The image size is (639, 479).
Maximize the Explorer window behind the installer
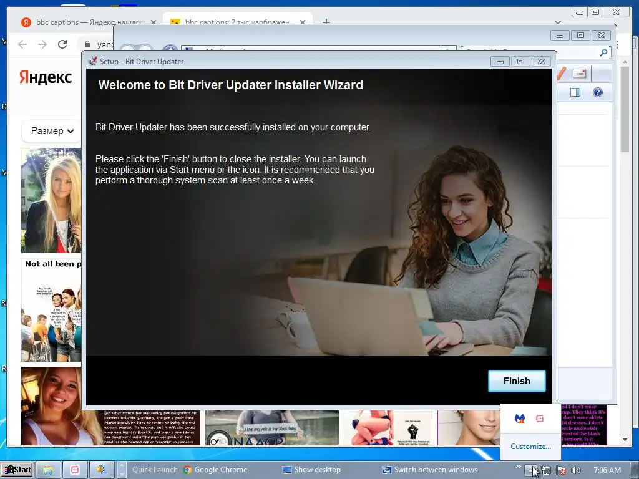click(580, 36)
